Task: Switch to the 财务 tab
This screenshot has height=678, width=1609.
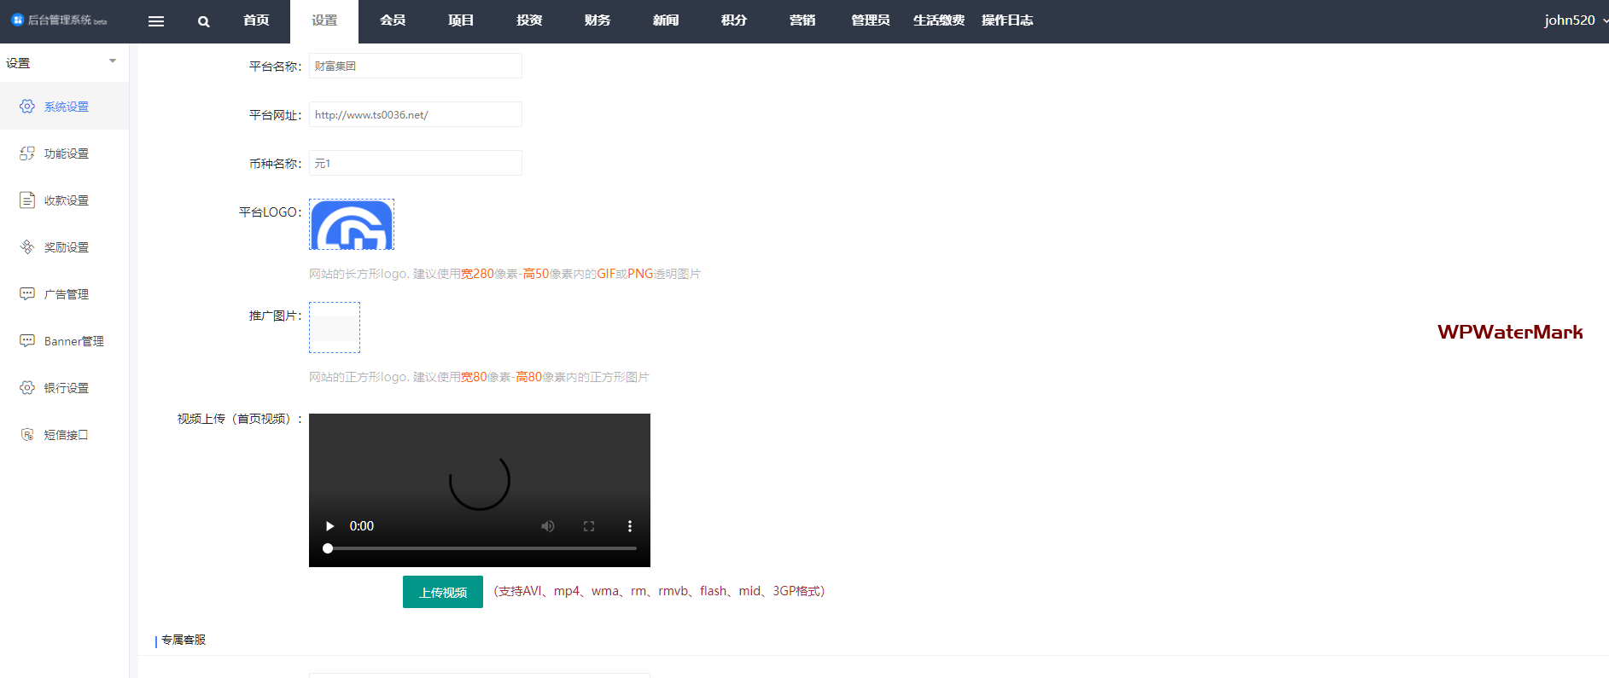Action: (598, 20)
